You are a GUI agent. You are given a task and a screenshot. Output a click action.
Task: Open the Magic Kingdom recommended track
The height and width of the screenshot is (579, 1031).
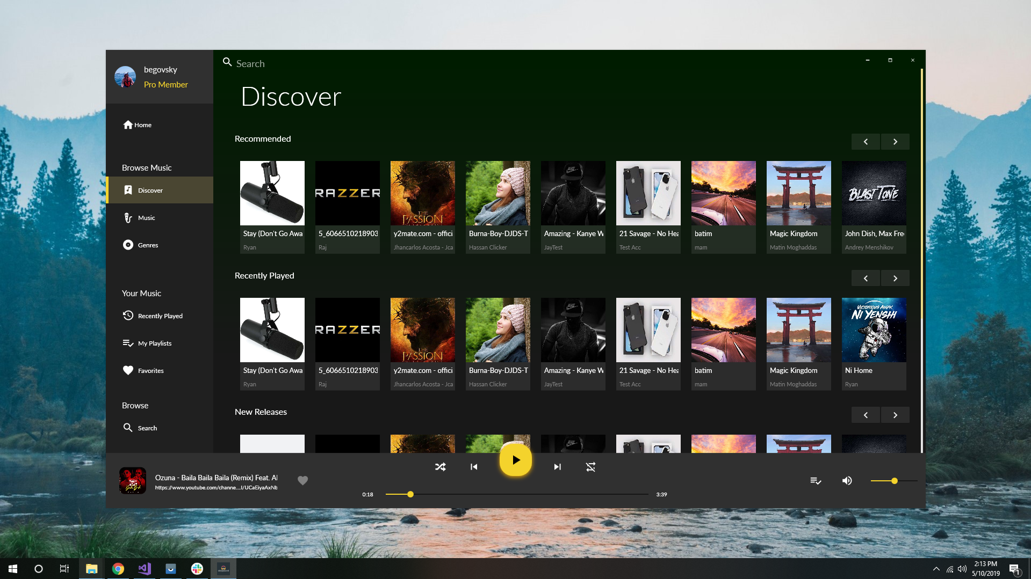798,207
